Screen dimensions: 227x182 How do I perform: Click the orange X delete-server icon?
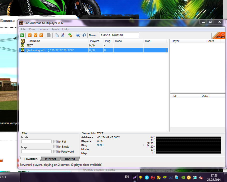(x=35, y=35)
